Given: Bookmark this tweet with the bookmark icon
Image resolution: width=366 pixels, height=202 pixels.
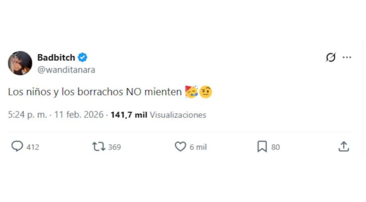Looking at the screenshot, I should click(262, 147).
